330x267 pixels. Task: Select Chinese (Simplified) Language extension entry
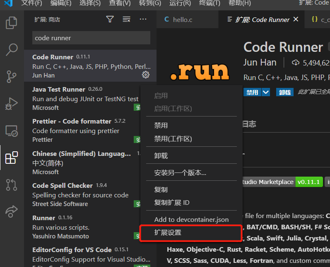[x=82, y=163]
